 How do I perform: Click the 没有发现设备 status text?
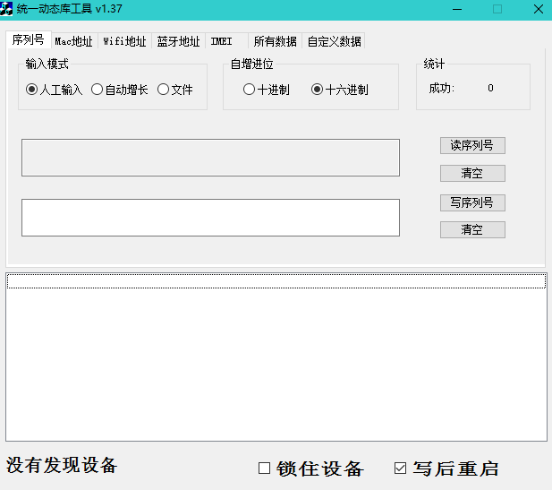[x=62, y=465]
